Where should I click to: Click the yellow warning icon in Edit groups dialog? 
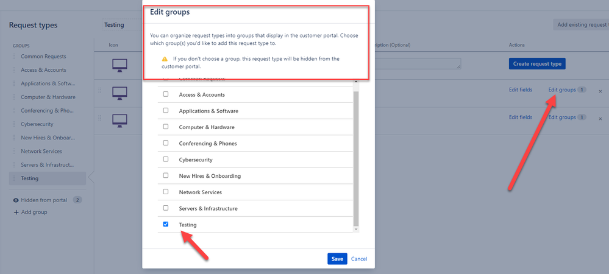click(x=165, y=59)
